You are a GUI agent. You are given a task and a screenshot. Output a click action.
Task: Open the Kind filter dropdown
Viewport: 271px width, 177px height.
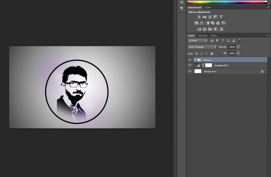[x=198, y=41]
